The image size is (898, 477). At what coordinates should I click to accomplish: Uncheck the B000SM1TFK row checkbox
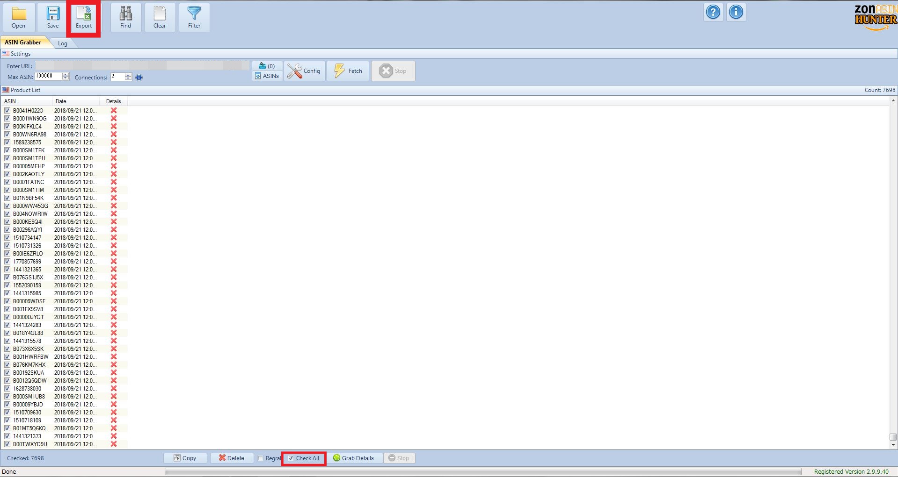click(x=7, y=150)
